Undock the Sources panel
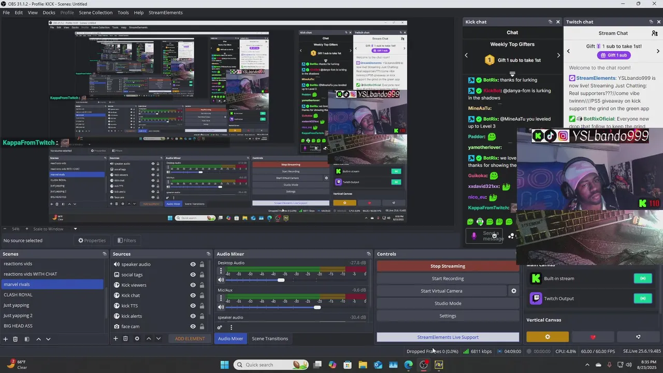The image size is (663, 373). coord(208,254)
